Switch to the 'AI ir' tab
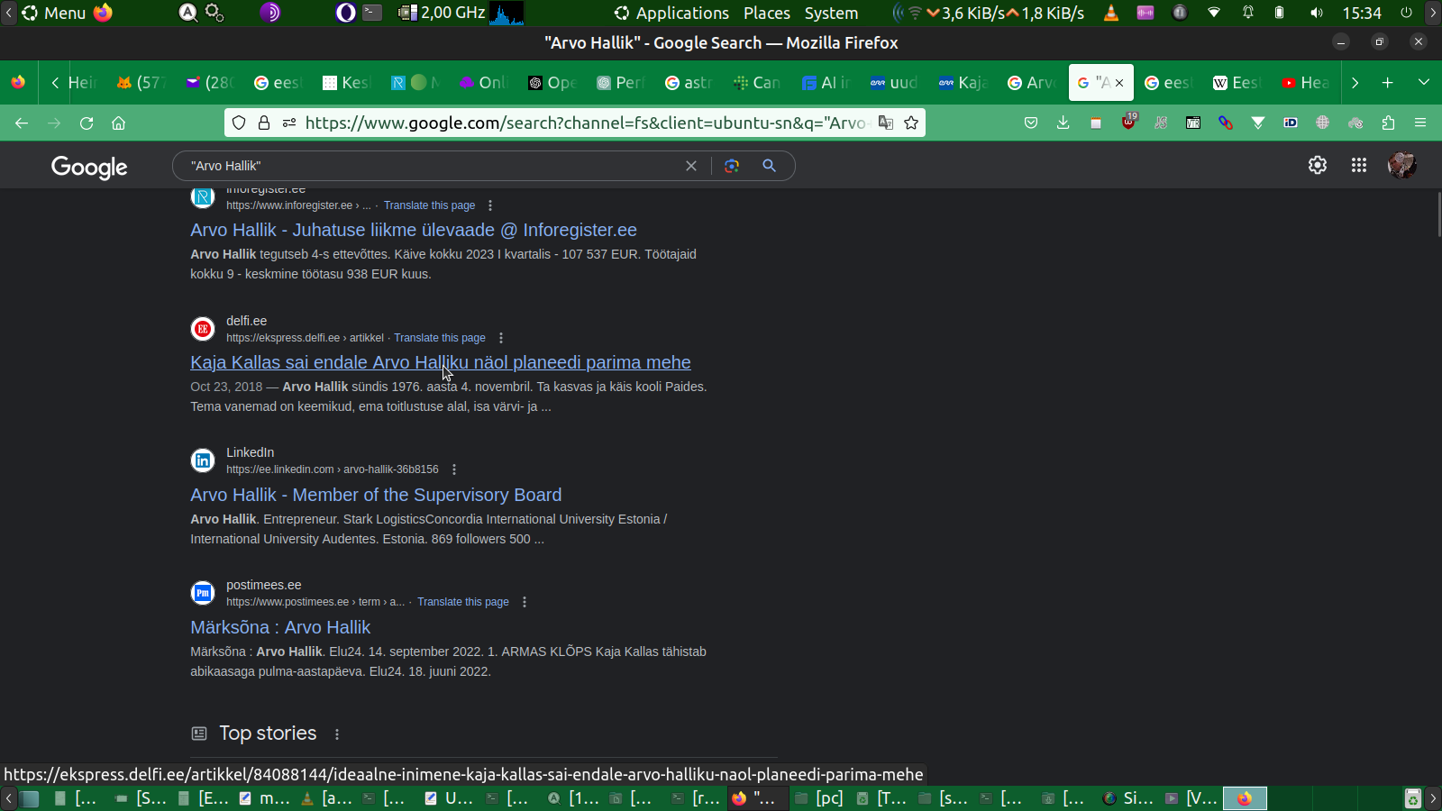The width and height of the screenshot is (1442, 811). click(826, 83)
